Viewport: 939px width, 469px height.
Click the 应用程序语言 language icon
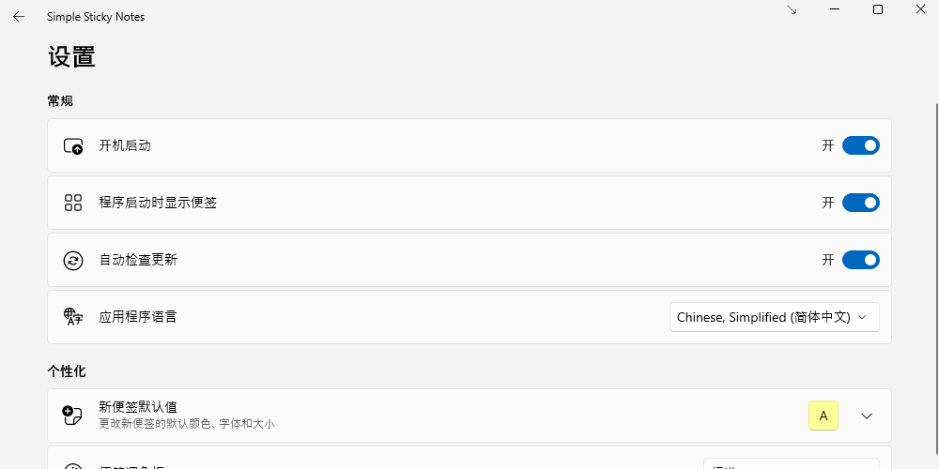tap(73, 317)
